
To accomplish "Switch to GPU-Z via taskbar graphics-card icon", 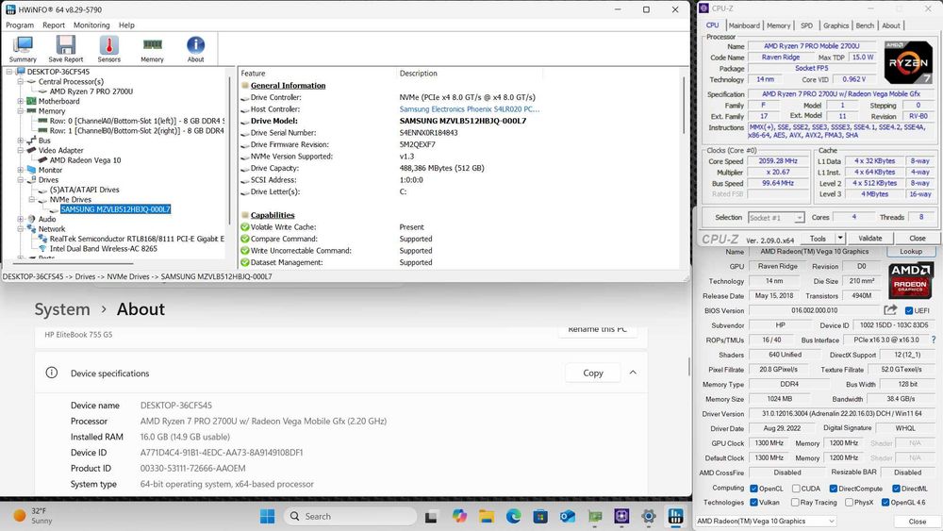I will [595, 516].
